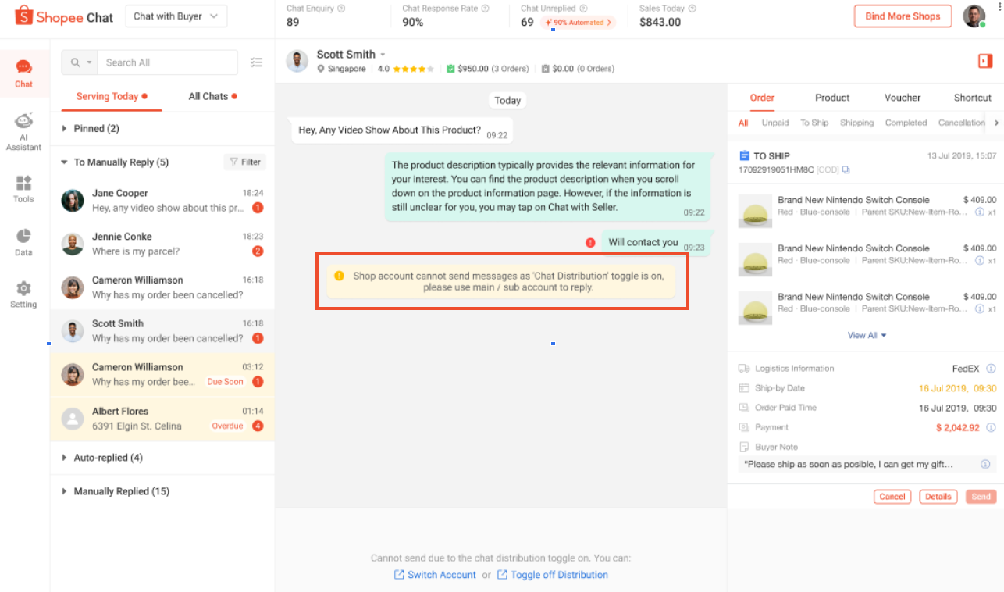Image resolution: width=1004 pixels, height=592 pixels.
Task: Collapse the To Manually Reply (5) group
Action: pos(64,162)
